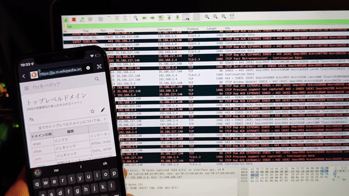Tap the scan icon beside the phone address bar

(99, 66)
